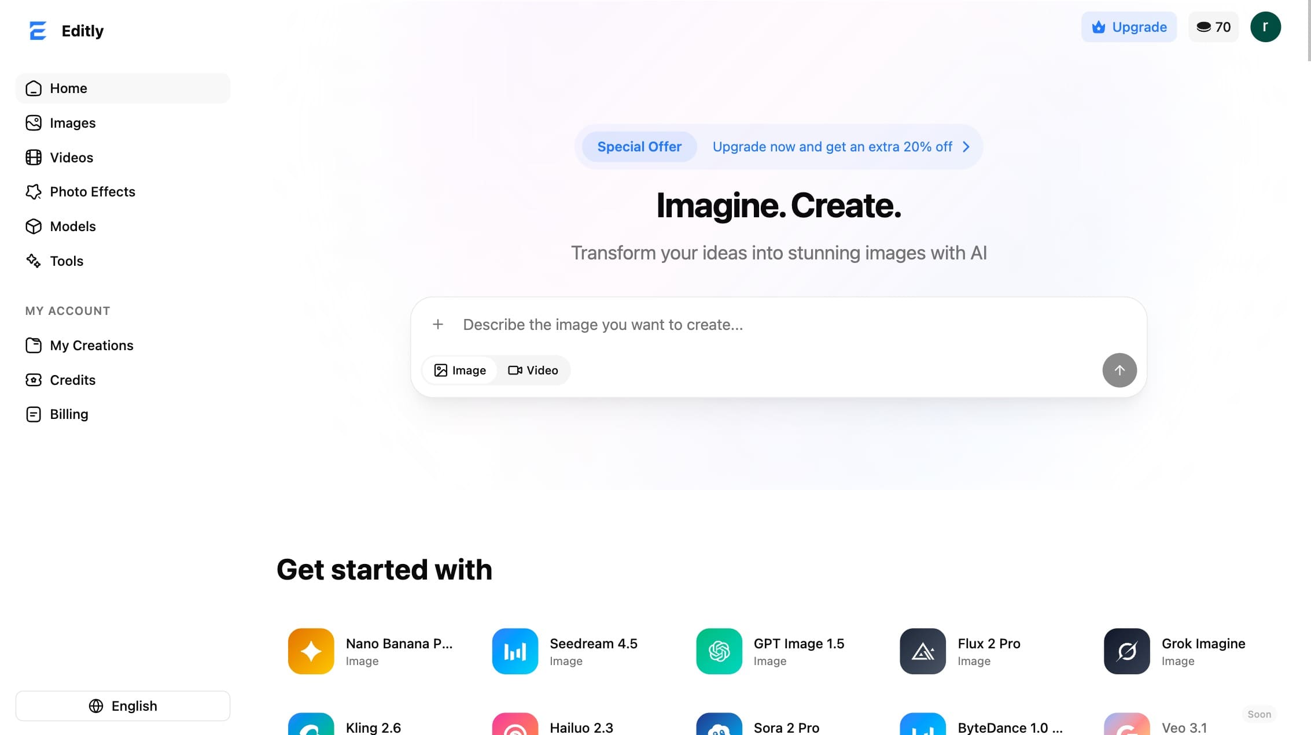
Task: Open the English language selector
Action: [x=123, y=706]
